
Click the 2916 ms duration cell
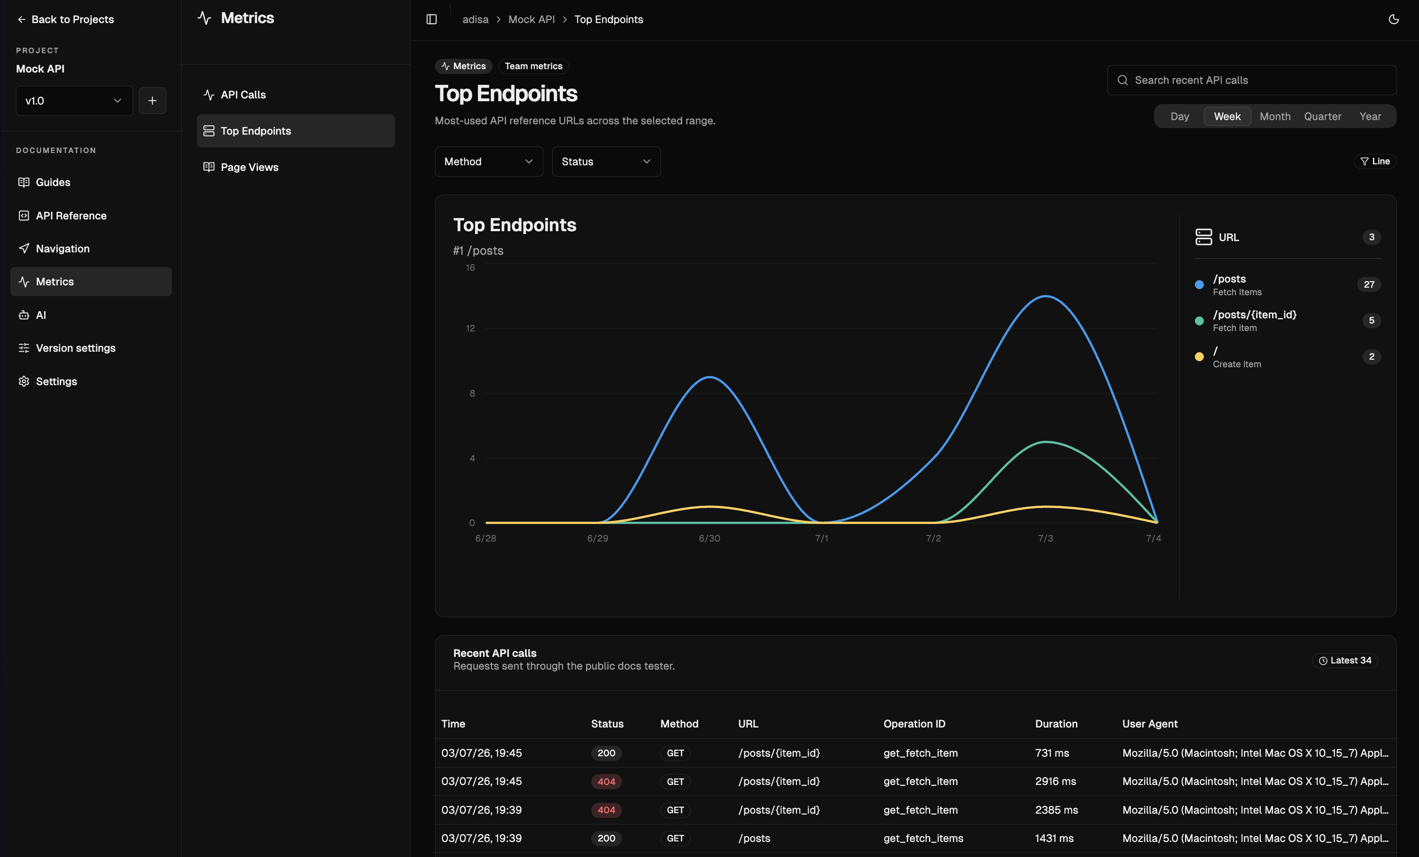[x=1055, y=782]
